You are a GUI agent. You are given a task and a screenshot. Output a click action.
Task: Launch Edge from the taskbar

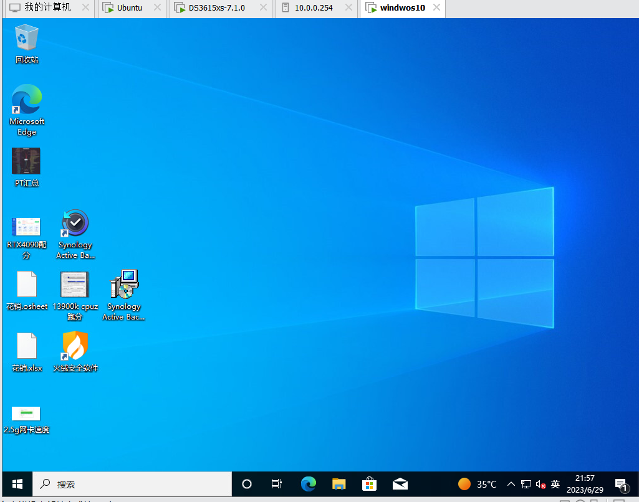tap(308, 484)
